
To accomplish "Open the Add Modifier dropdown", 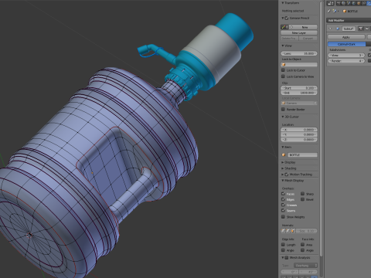I will [349, 20].
